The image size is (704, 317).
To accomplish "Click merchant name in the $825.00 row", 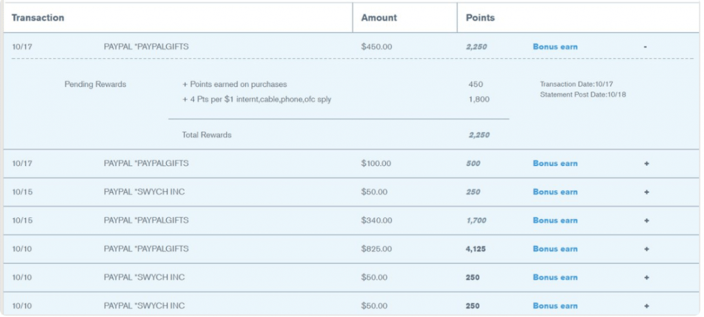I will 146,249.
